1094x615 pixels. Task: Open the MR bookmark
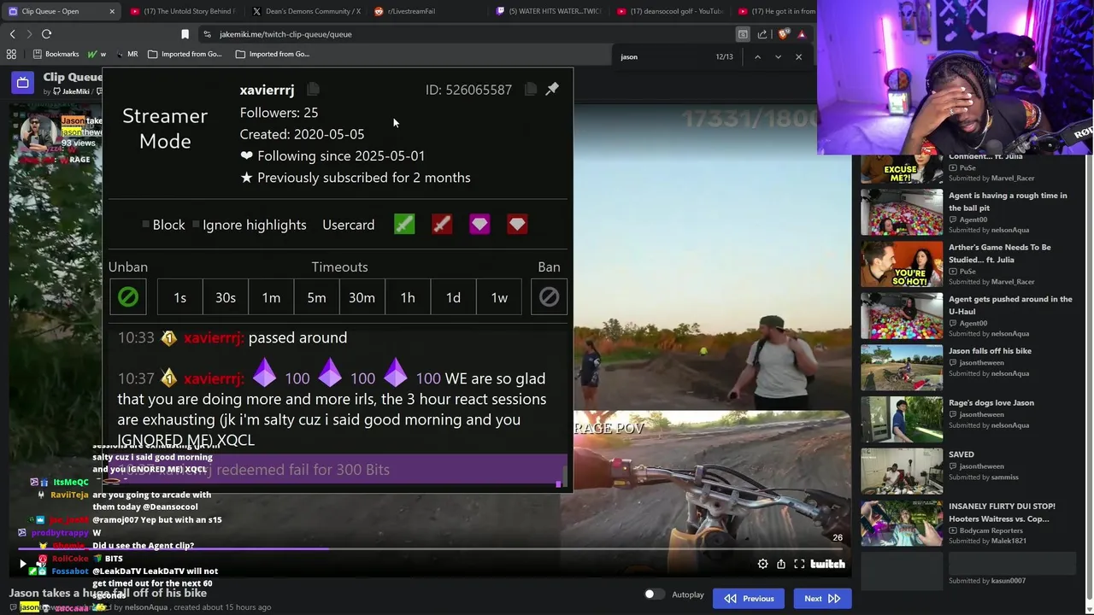tap(126, 54)
